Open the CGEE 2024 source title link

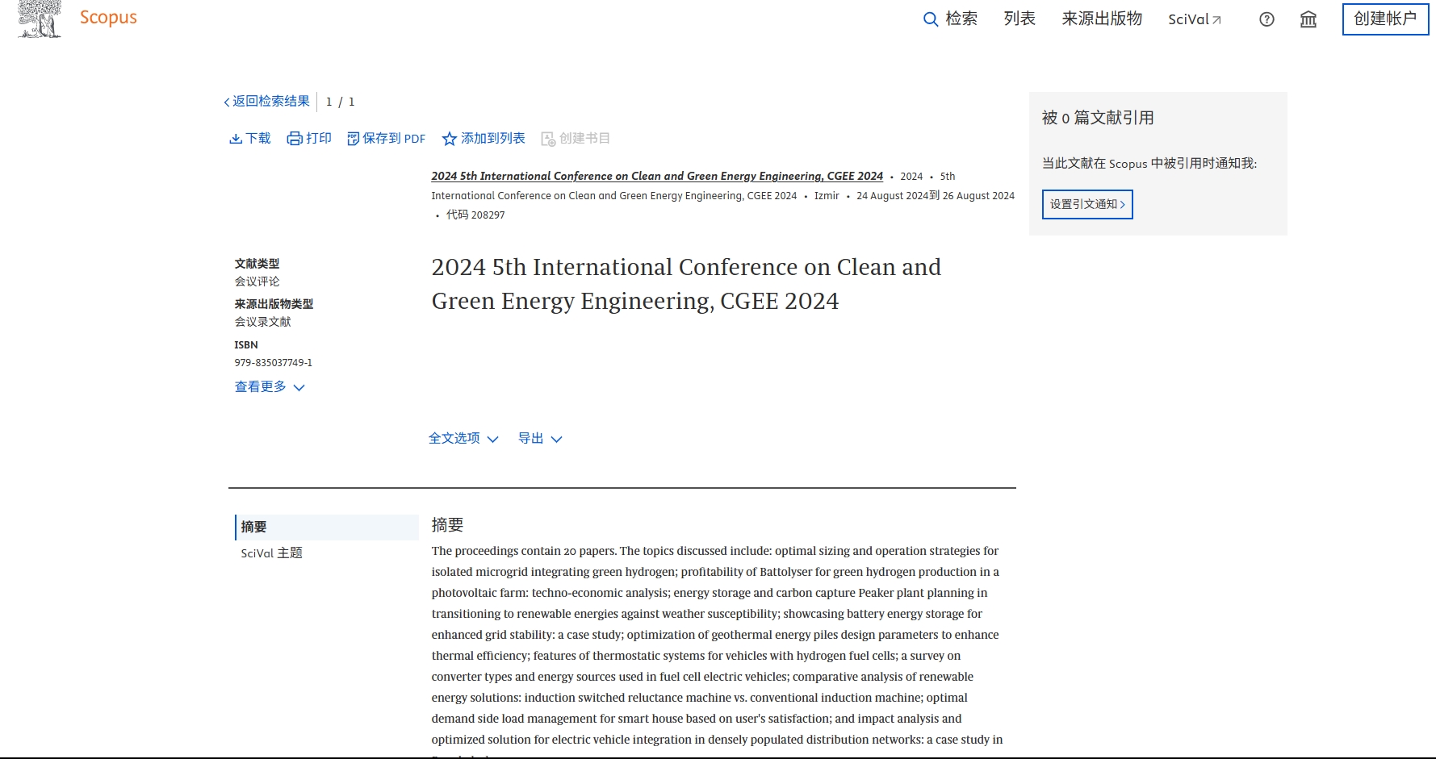(x=657, y=176)
